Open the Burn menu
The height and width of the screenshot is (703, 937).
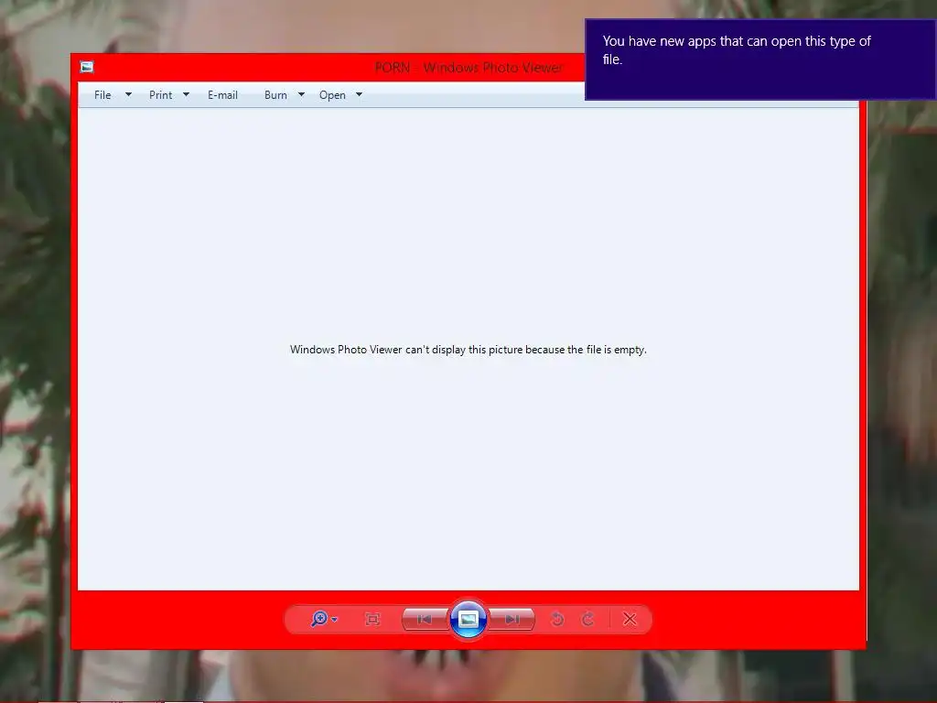[x=275, y=95]
